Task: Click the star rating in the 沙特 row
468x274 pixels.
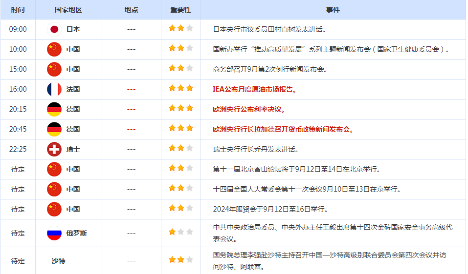Action: click(180, 259)
